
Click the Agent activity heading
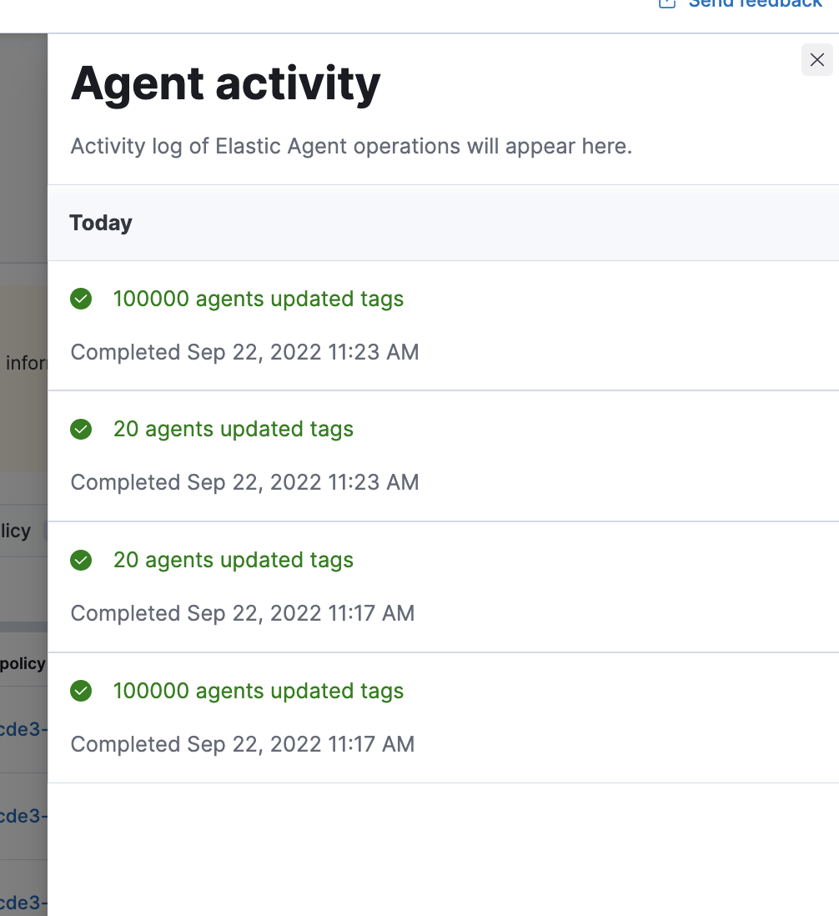pos(225,83)
